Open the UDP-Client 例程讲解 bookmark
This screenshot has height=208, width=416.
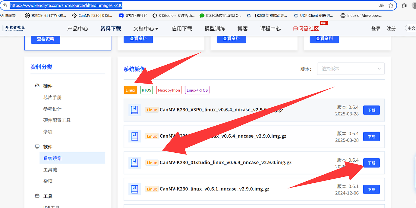[315, 15]
